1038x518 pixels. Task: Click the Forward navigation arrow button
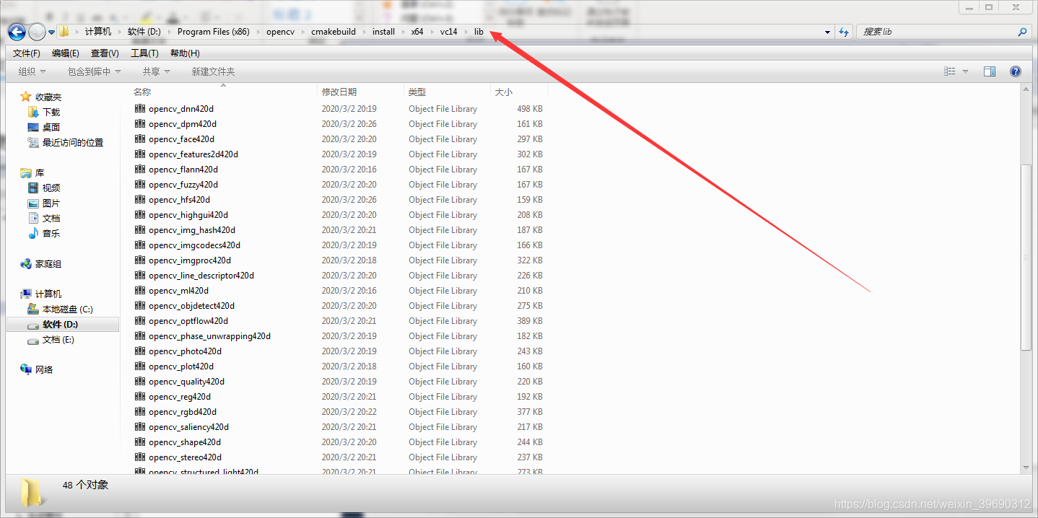36,32
